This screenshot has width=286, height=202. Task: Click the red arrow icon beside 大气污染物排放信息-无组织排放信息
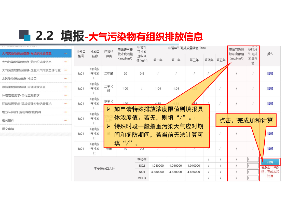click(66, 62)
